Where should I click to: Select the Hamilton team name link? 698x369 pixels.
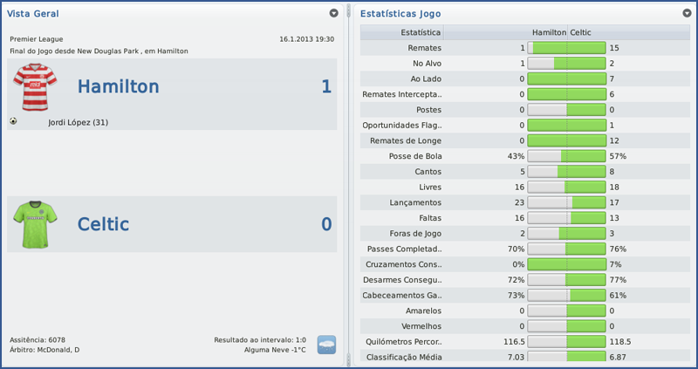click(x=119, y=86)
